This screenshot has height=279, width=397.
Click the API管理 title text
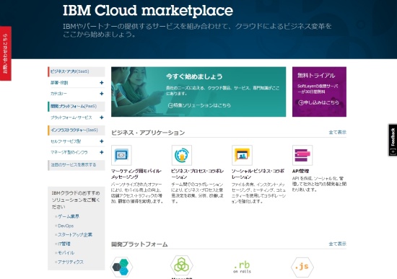tap(300, 172)
